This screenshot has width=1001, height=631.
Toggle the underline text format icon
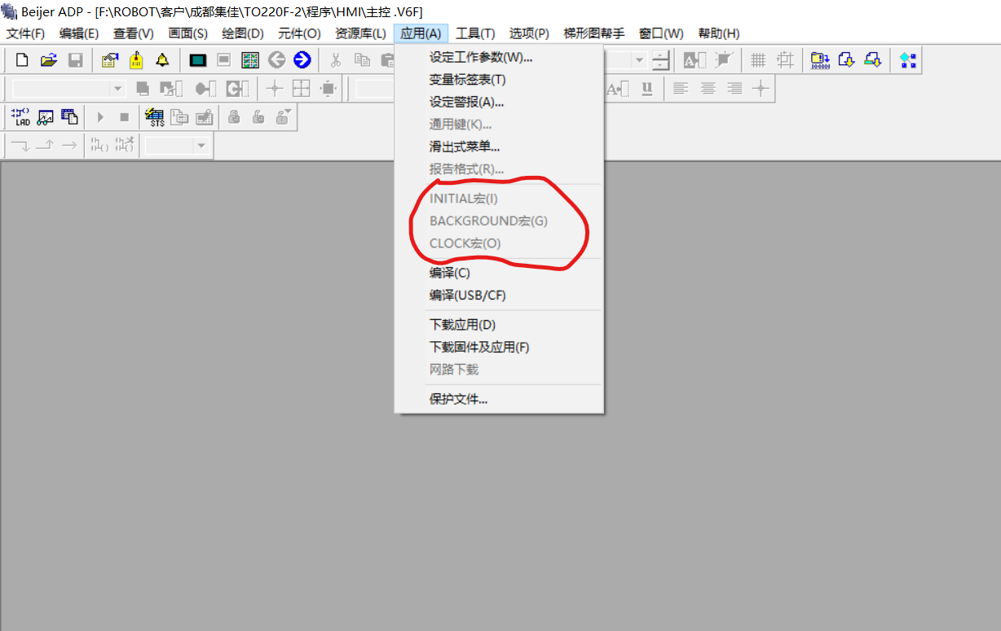click(647, 89)
